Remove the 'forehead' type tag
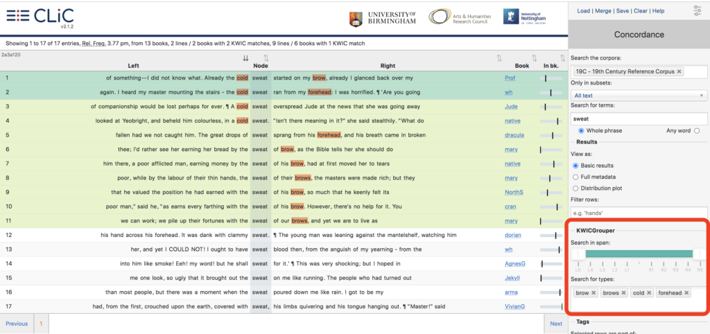Viewport: 710px width, 334px height. pos(686,293)
